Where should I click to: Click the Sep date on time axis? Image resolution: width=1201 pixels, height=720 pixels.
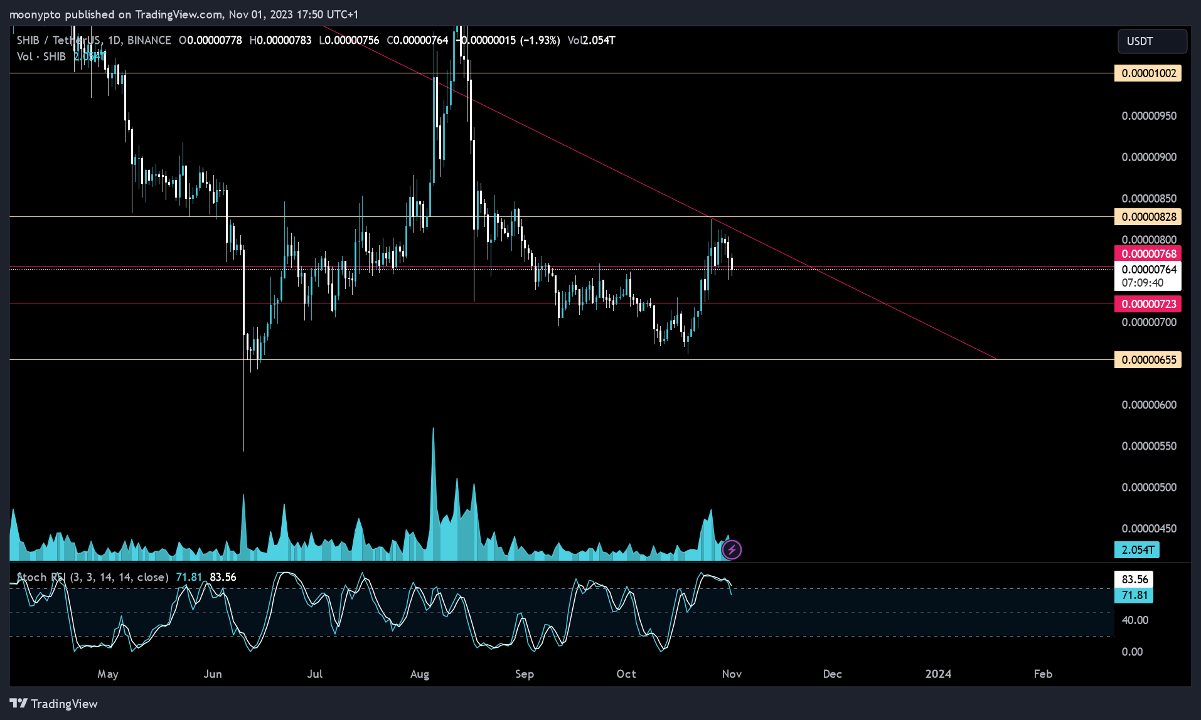525,674
